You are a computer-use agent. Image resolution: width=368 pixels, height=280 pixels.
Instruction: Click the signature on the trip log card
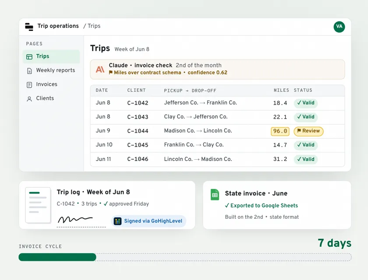click(75, 220)
